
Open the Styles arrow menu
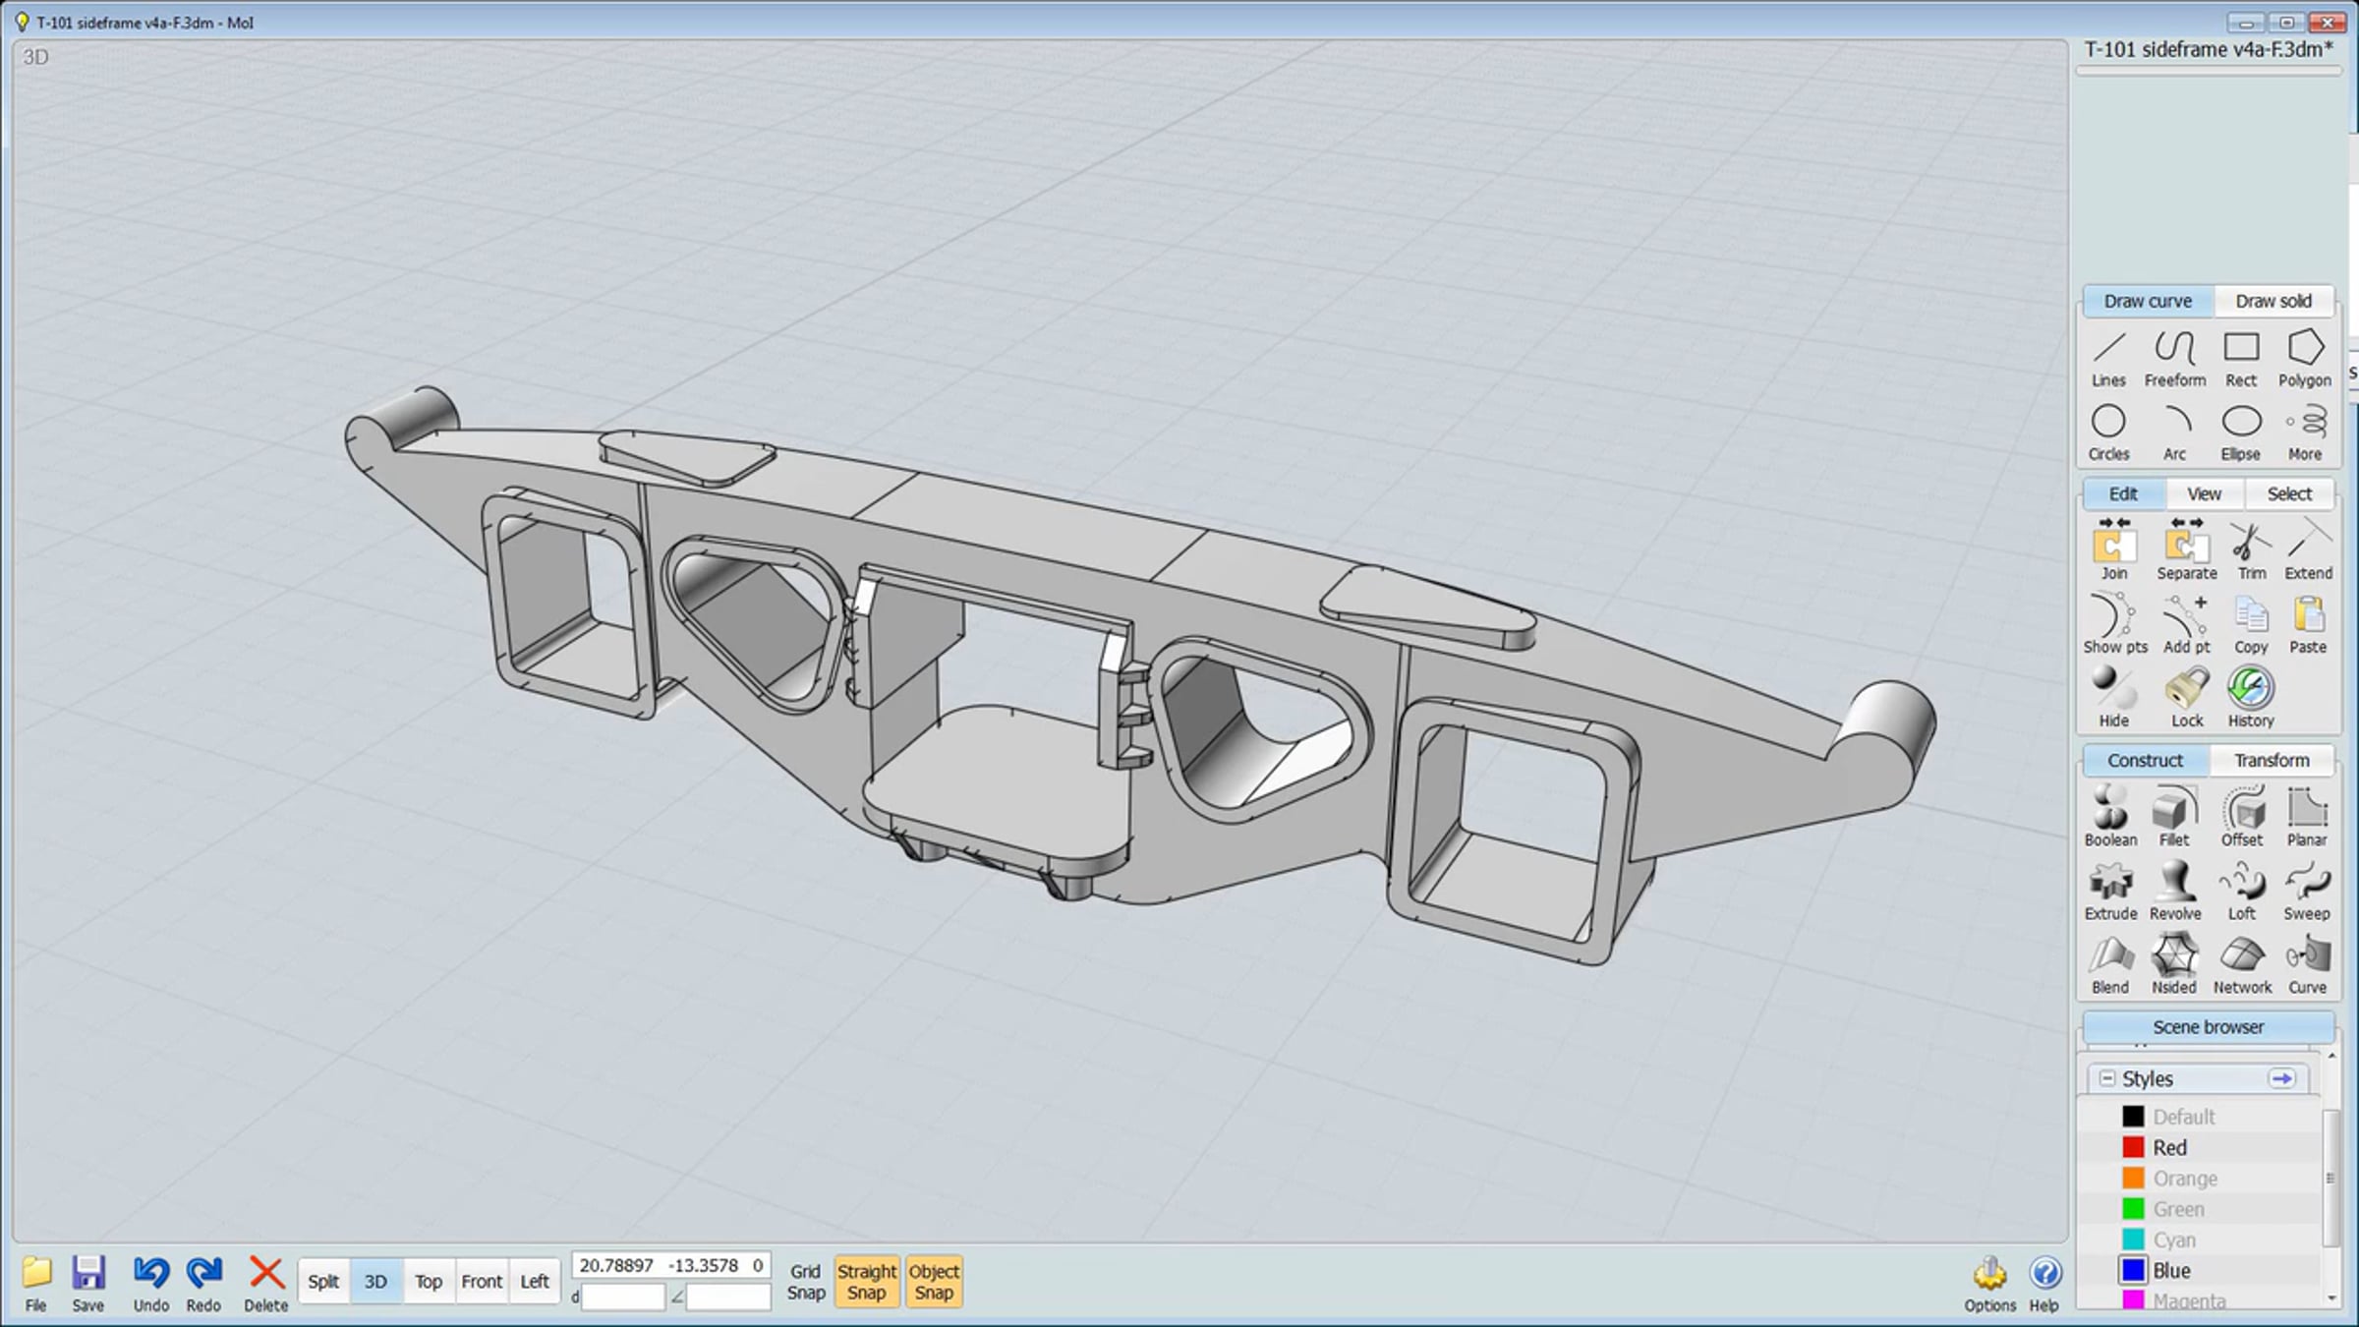tap(2281, 1078)
